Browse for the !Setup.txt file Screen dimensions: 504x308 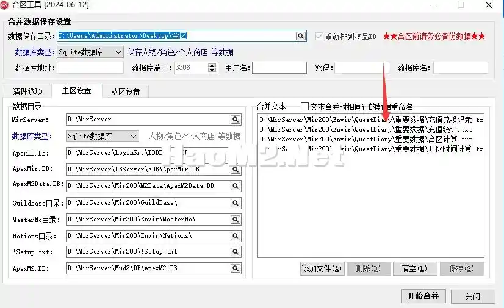pos(236,252)
